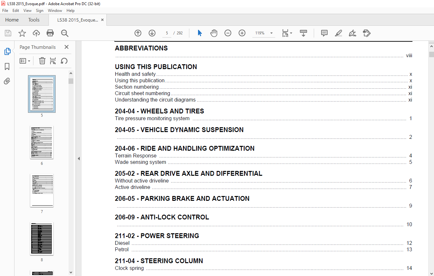
Task: Open thumbnail options dropdown menu
Action: pyautogui.click(x=25, y=61)
